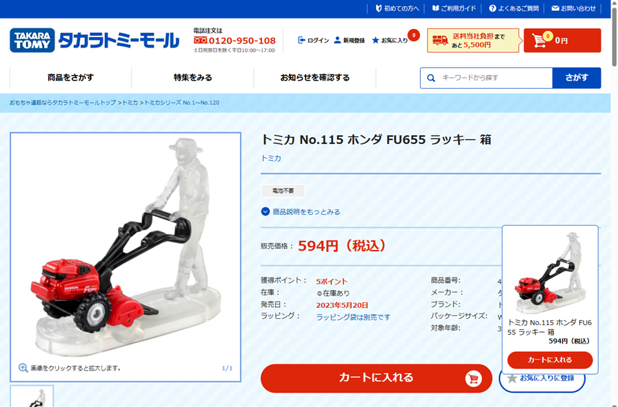Open the envelope icon お問い合わせ

555,8
